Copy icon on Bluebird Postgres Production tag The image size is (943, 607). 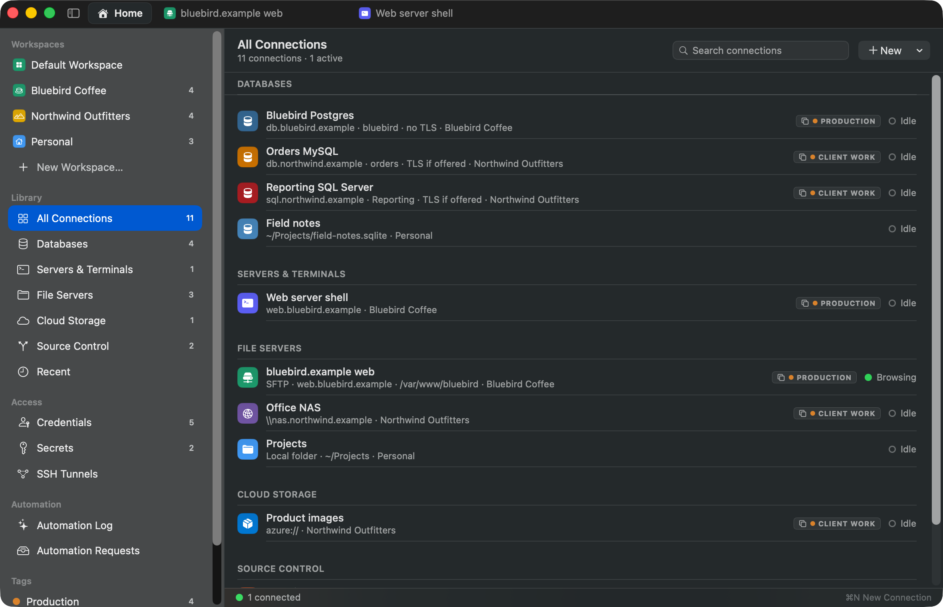[x=805, y=121]
